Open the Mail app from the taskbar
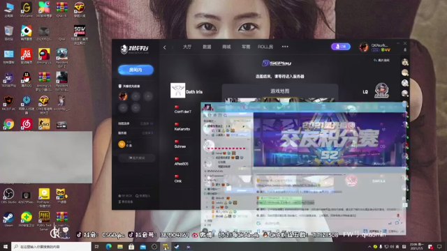The height and width of the screenshot is (251, 447). (142, 246)
